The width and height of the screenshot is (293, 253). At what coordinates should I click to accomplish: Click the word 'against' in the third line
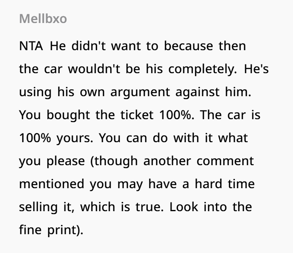coord(197,92)
